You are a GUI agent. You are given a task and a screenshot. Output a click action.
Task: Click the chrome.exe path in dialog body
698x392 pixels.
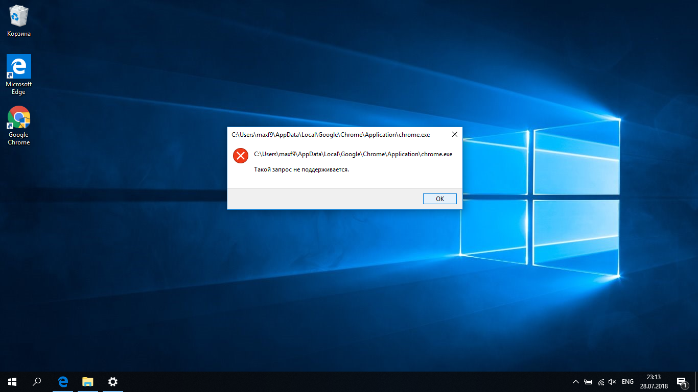tap(353, 154)
